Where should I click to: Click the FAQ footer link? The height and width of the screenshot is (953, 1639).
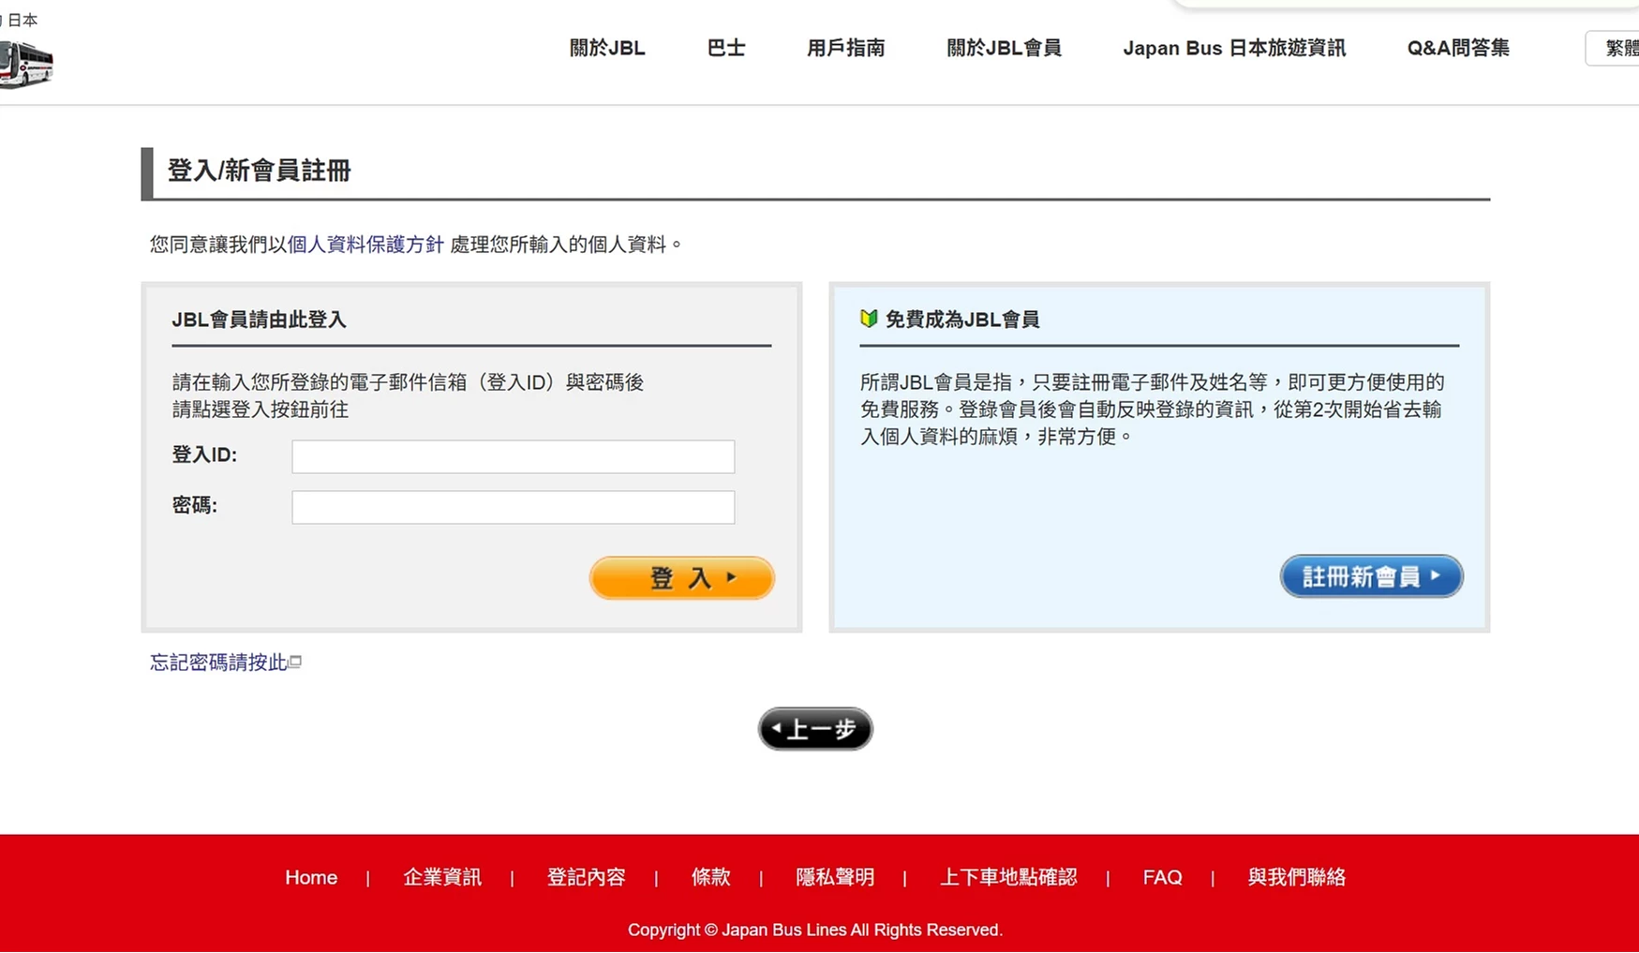point(1162,878)
